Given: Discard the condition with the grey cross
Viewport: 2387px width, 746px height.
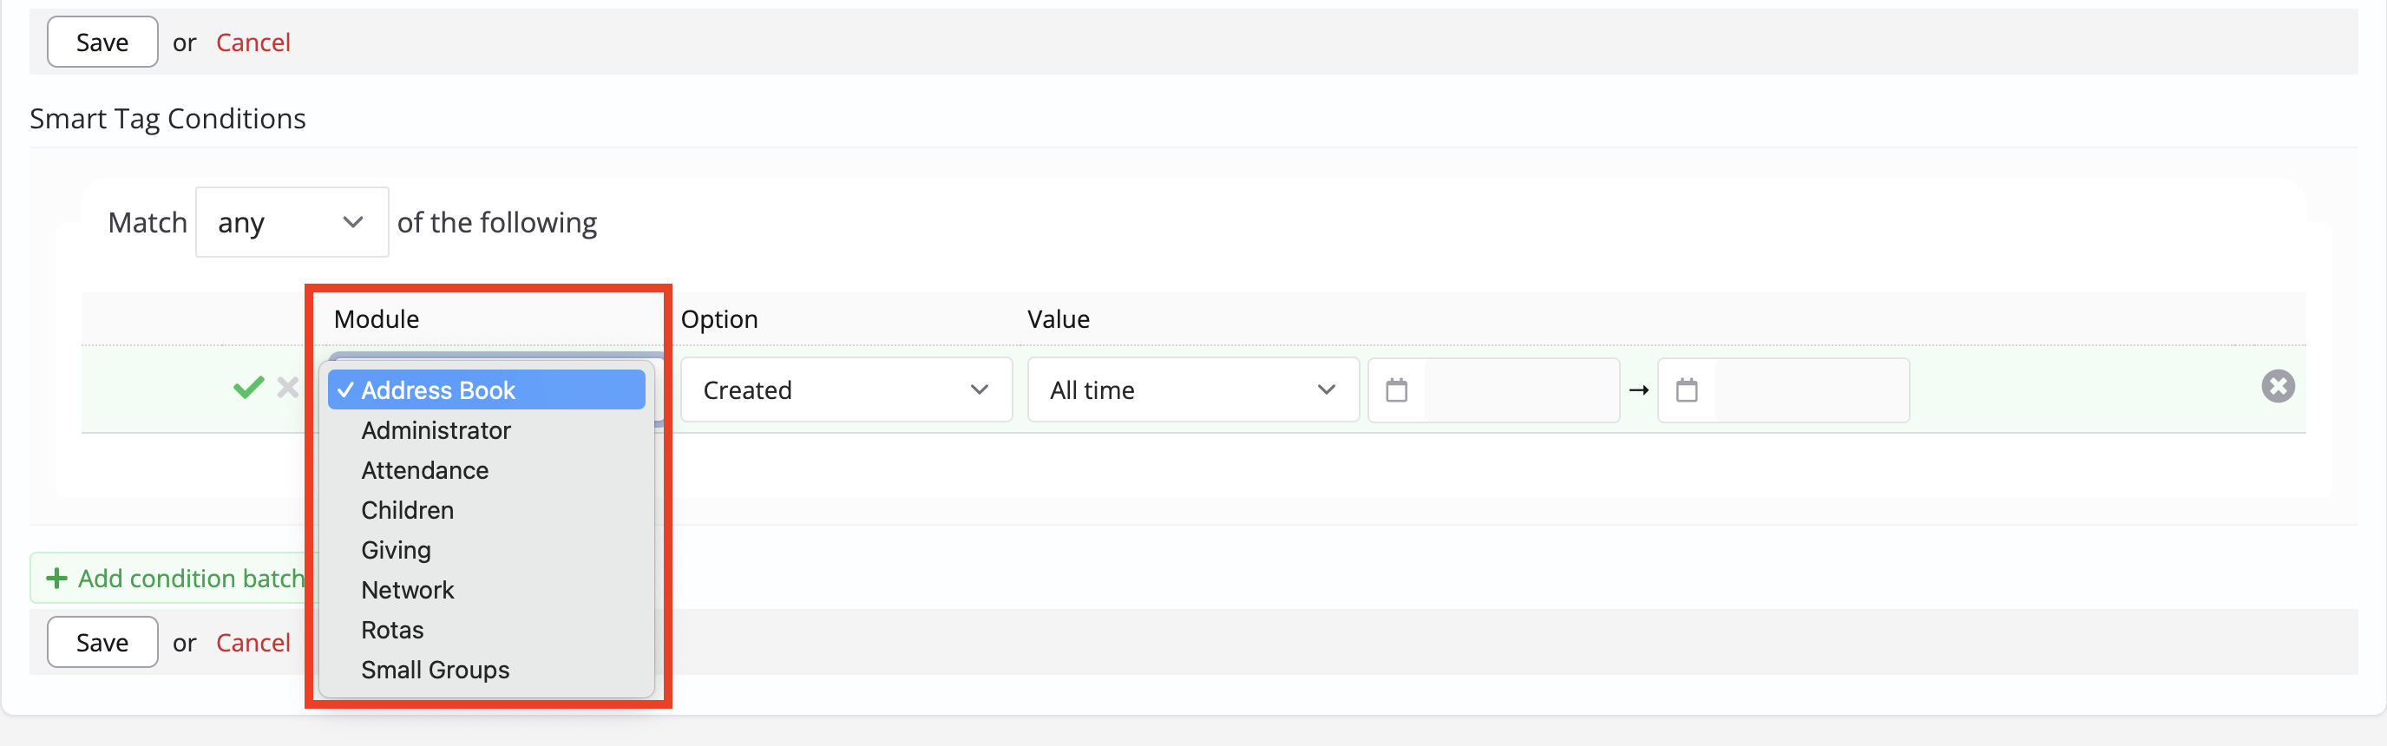Looking at the screenshot, I should coord(288,388).
